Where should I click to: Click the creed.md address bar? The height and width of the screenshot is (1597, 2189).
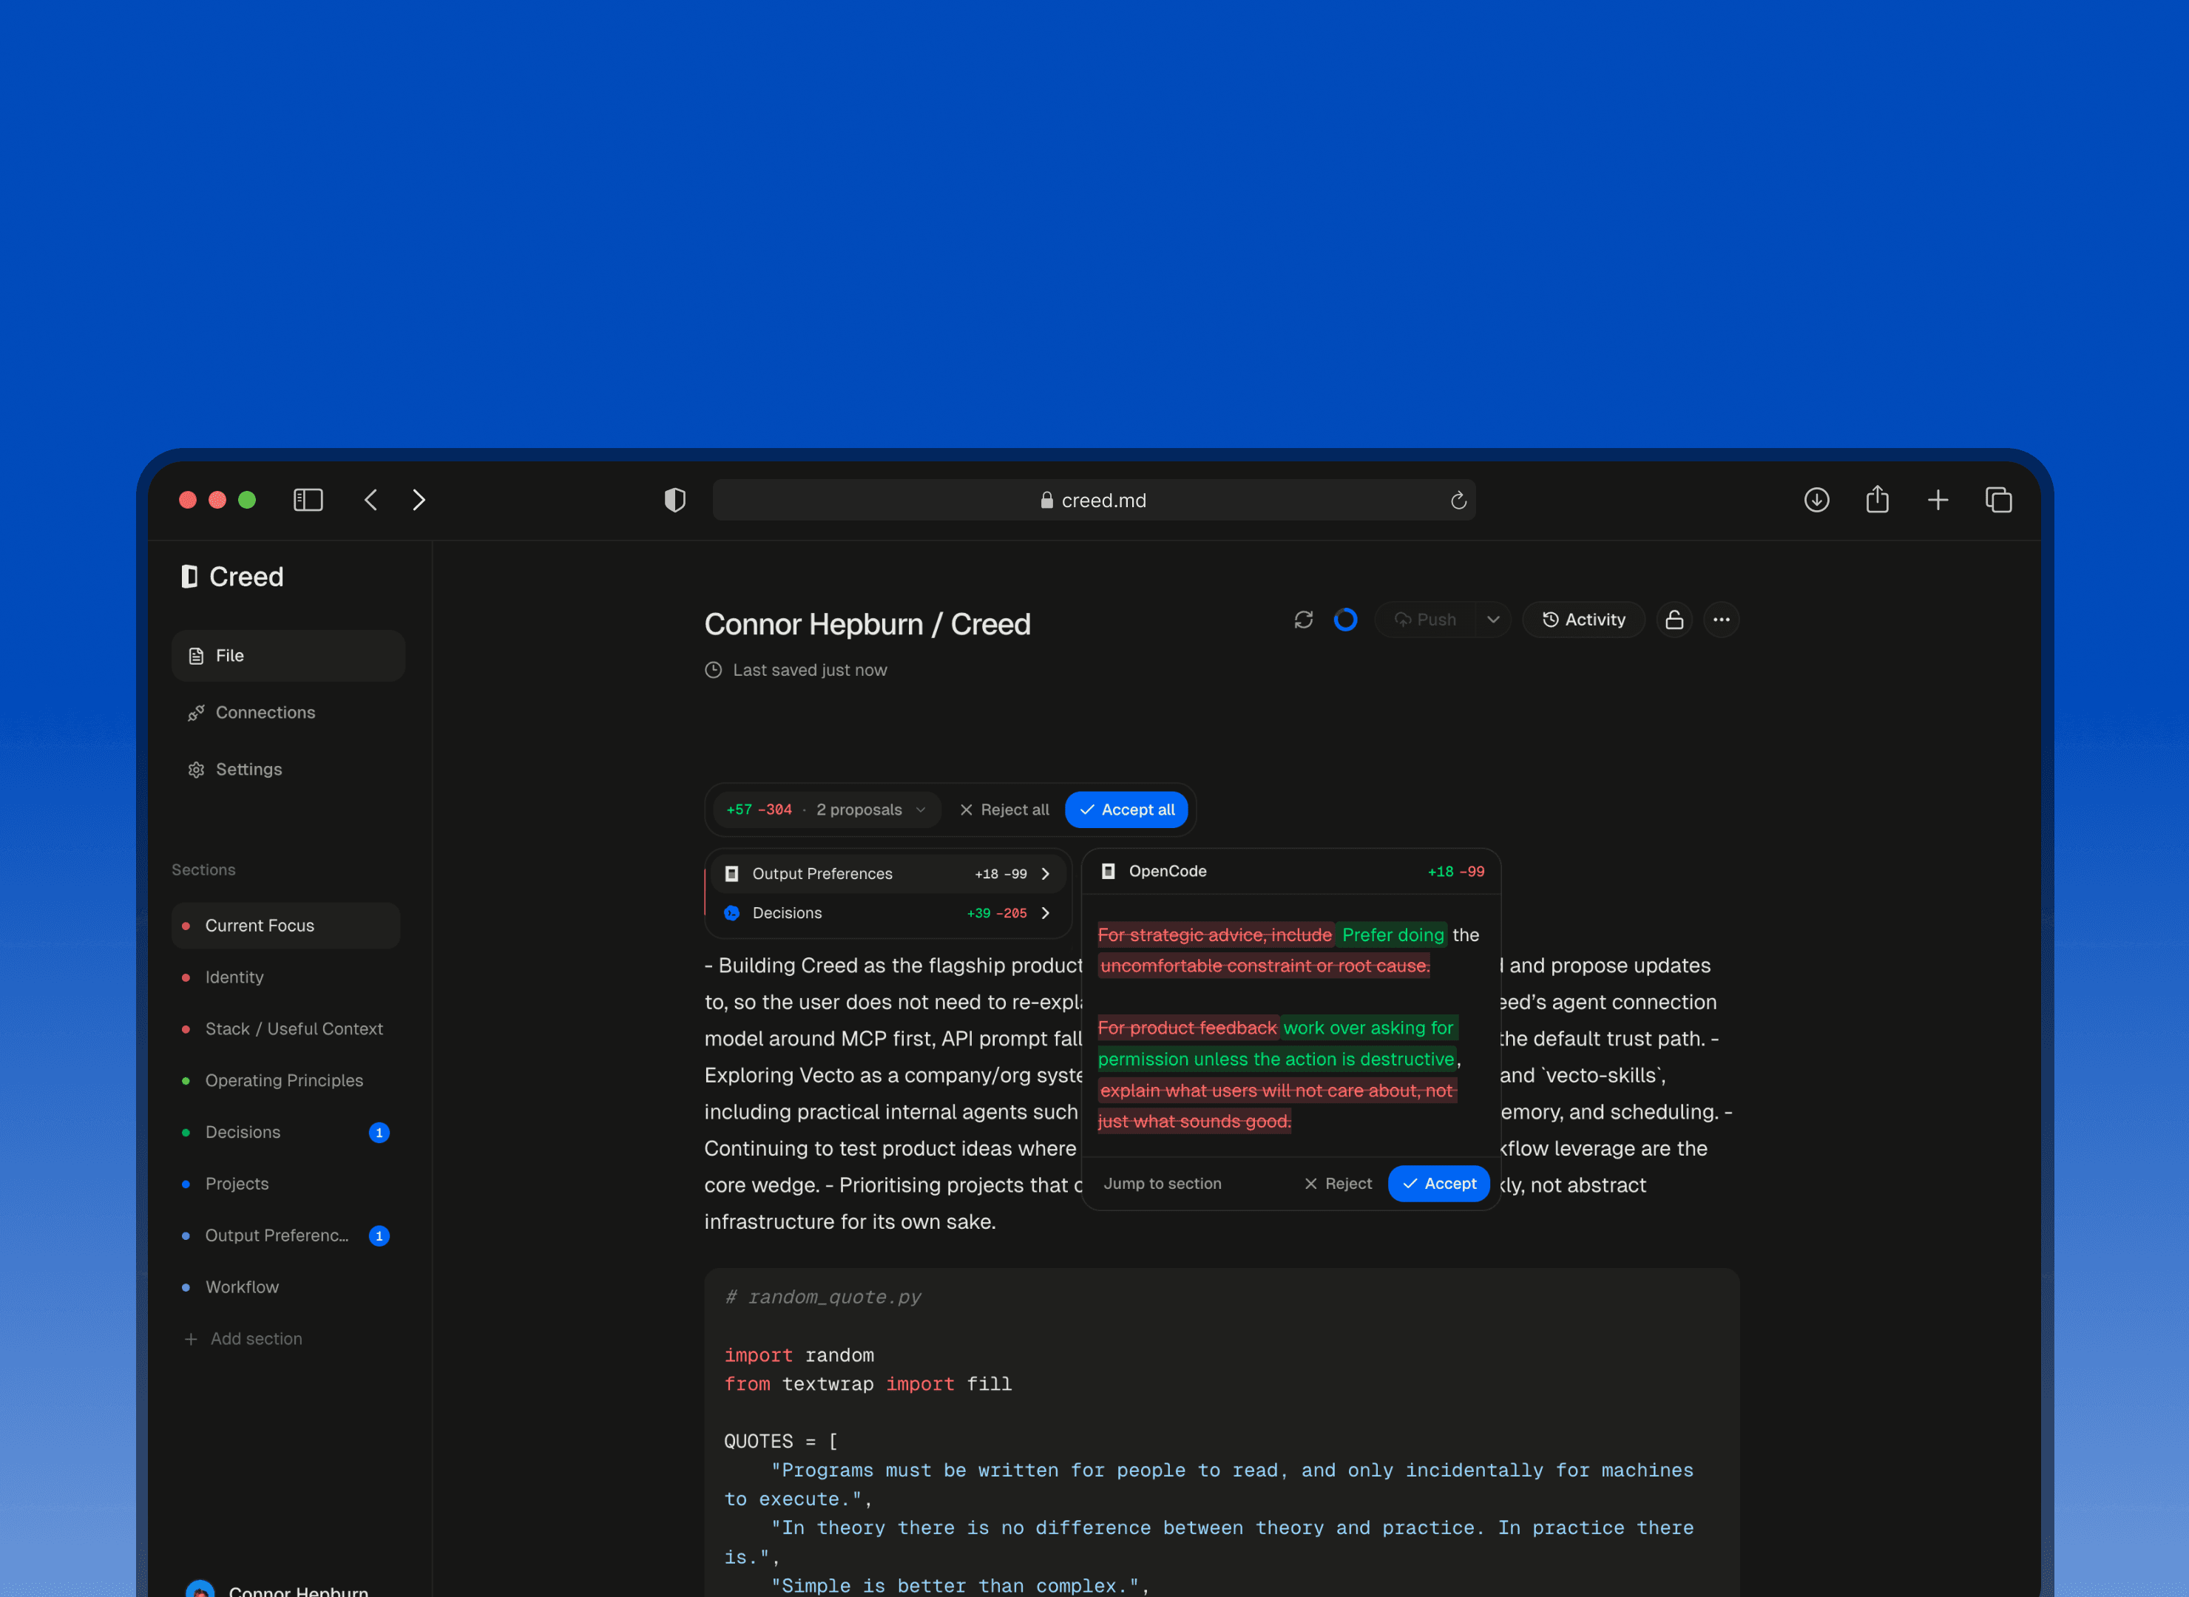click(1094, 500)
